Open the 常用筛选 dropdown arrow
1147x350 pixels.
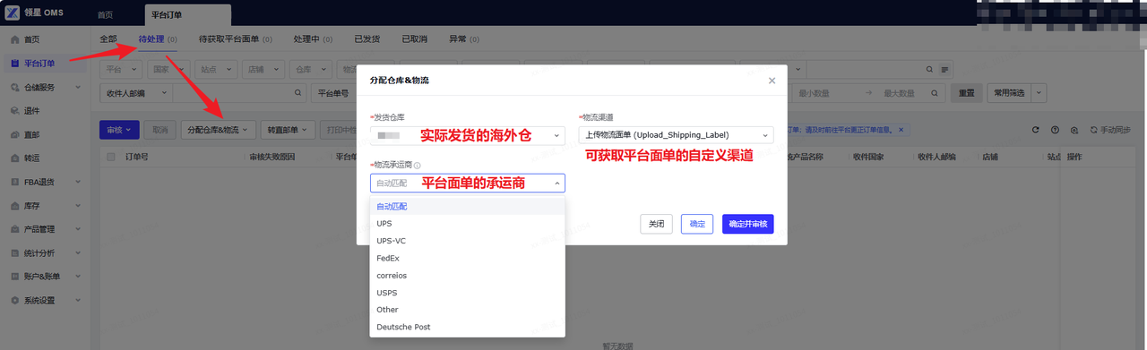(x=1039, y=92)
